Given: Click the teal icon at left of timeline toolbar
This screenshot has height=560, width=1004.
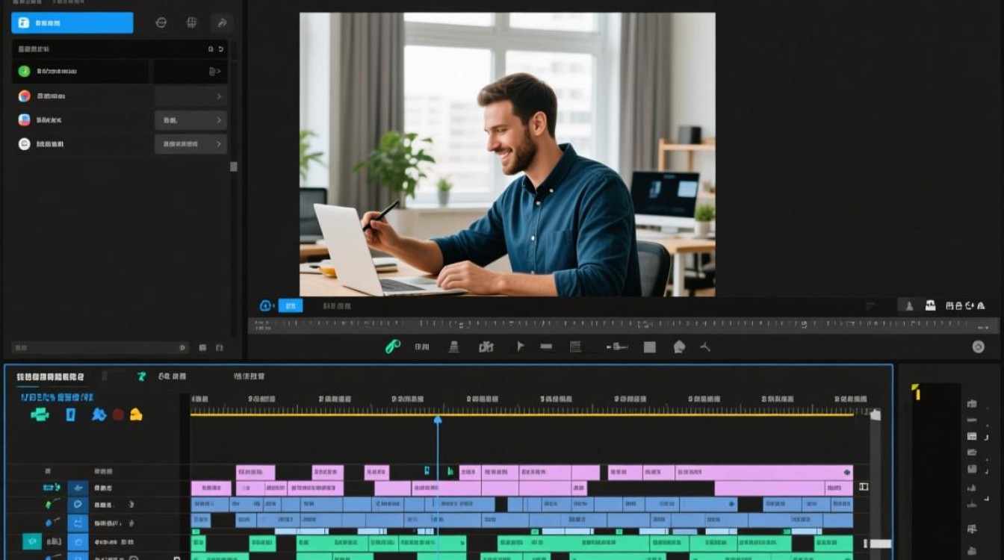Looking at the screenshot, I should tap(40, 414).
